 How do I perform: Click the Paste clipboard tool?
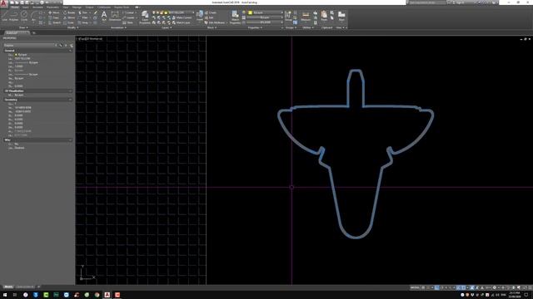pos(324,16)
